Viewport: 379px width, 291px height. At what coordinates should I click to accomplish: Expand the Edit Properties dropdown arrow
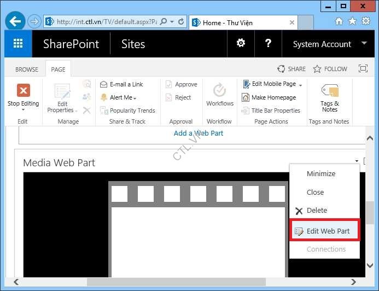[76, 110]
